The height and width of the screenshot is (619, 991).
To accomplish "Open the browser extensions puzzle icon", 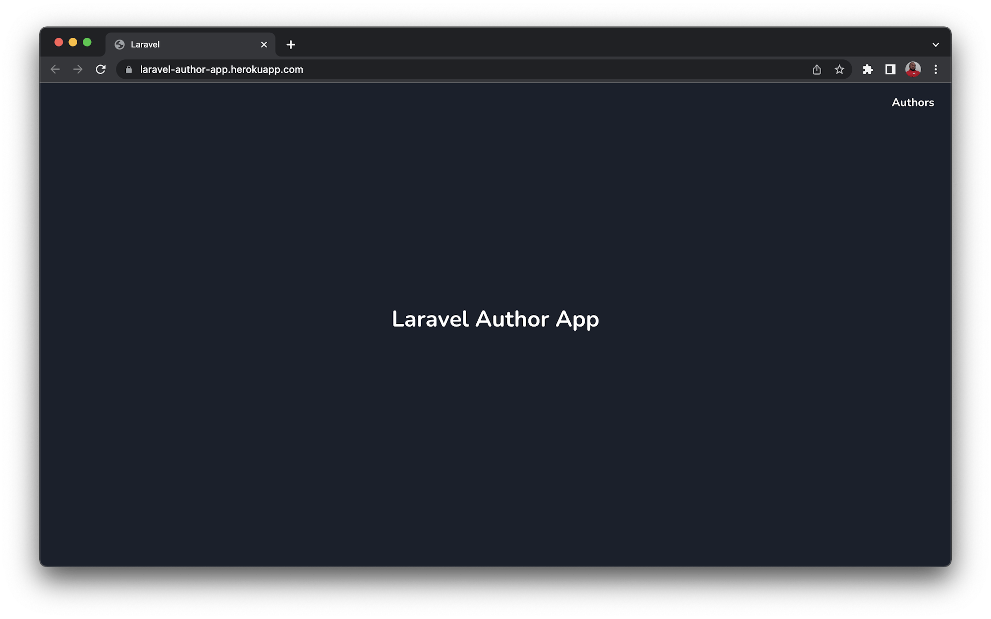I will (868, 69).
